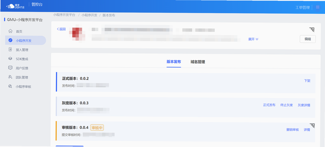
Task: Select 小程序开发 in the sidebar
Action: click(x=26, y=40)
